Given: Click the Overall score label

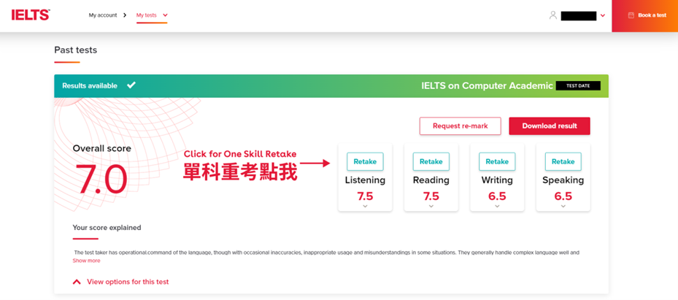Looking at the screenshot, I should click(x=102, y=148).
